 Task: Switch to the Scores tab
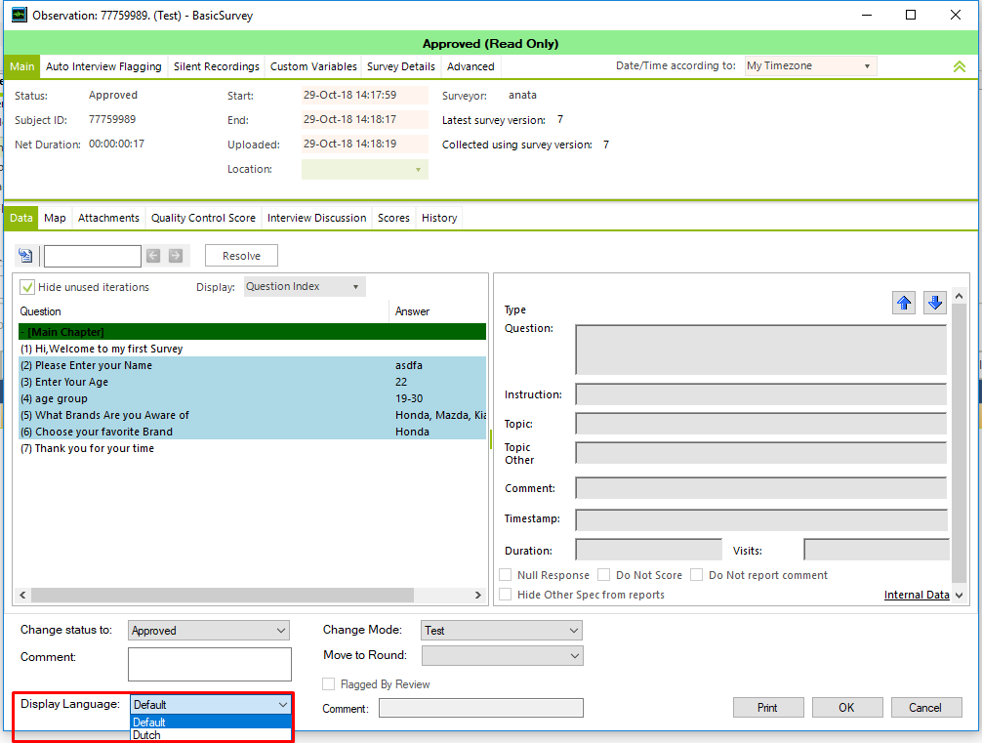pos(393,218)
